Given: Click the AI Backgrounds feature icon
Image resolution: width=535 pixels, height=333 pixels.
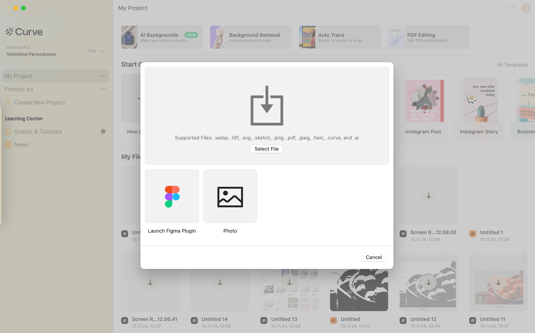Looking at the screenshot, I should point(129,37).
